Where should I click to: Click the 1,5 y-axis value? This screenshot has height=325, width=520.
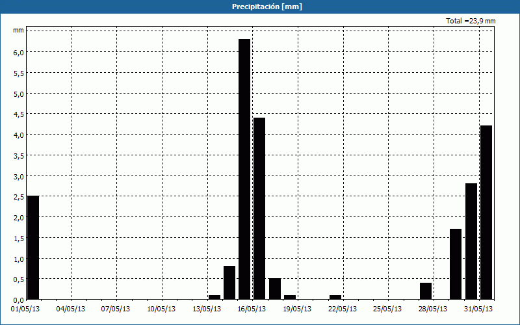19,239
